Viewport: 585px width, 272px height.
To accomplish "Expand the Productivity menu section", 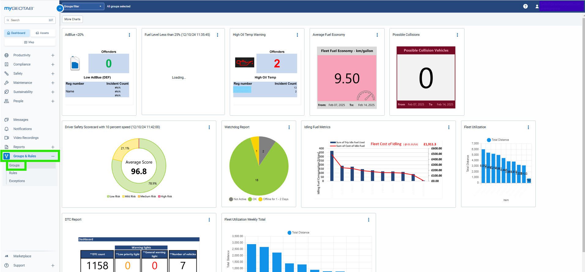I will (x=53, y=55).
